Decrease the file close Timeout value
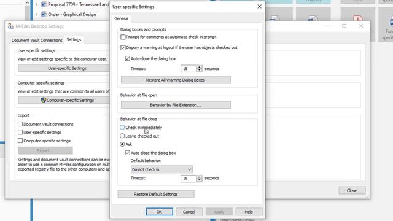The image size is (393, 221). [200, 180]
